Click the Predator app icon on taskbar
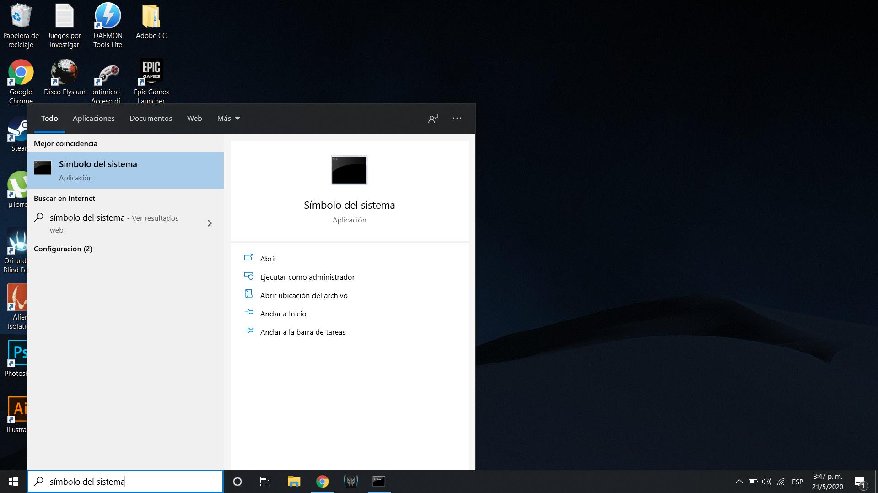Image resolution: width=878 pixels, height=493 pixels. click(350, 482)
